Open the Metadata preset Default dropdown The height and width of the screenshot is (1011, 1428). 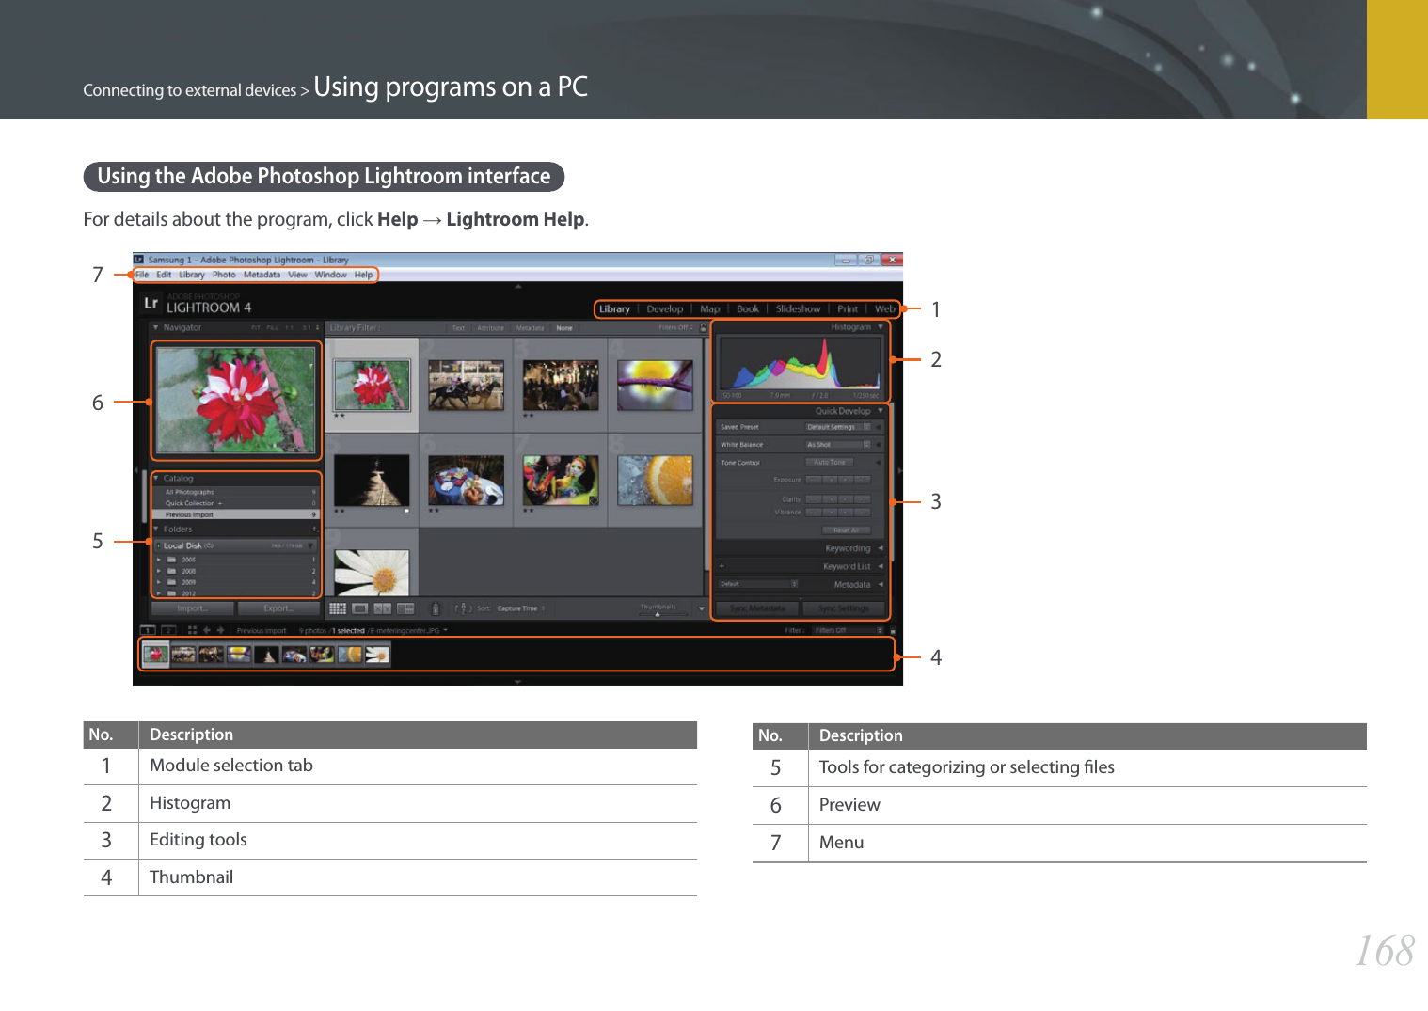coord(758,584)
